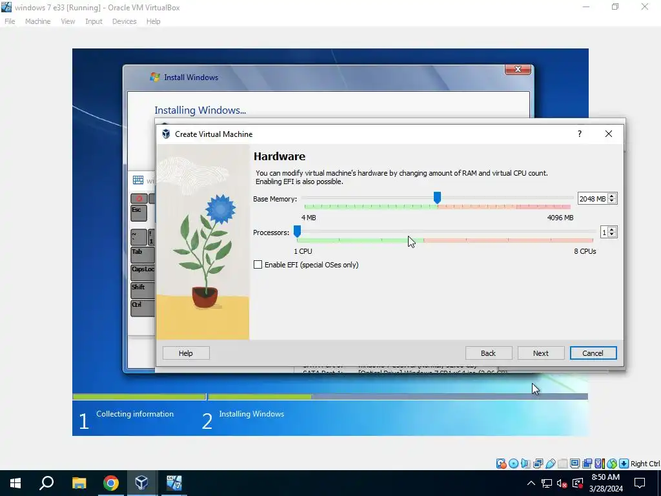661x496 pixels.
Task: Decrease Base Memory with the down arrow
Action: click(612, 201)
